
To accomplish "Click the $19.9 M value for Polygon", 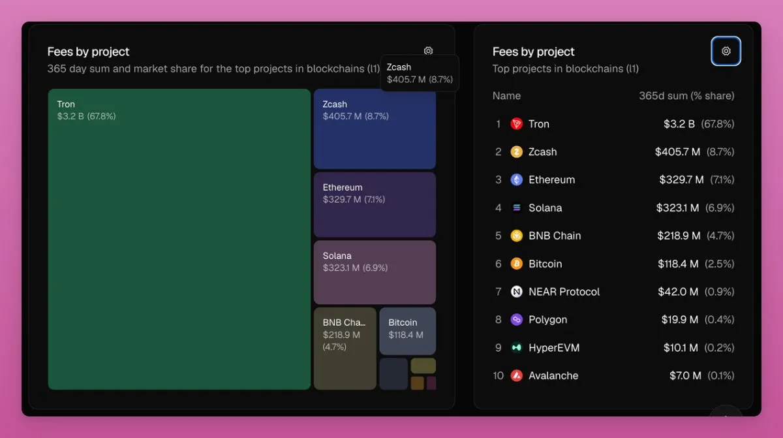I will 680,320.
